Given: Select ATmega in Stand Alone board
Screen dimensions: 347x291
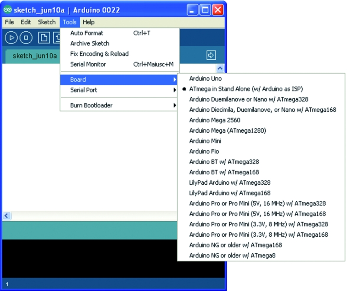Looking at the screenshot, I should (243, 89).
